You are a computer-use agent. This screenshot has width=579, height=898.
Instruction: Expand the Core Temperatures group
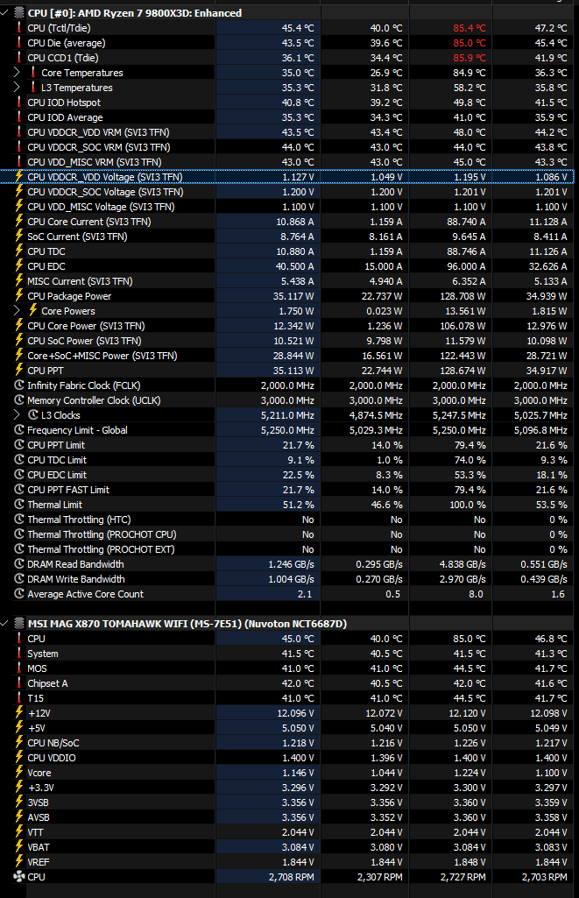pyautogui.click(x=17, y=73)
